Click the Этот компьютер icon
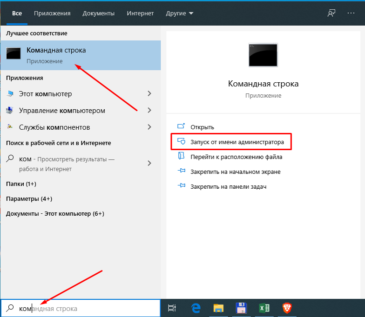This screenshot has height=317, width=365. point(10,94)
